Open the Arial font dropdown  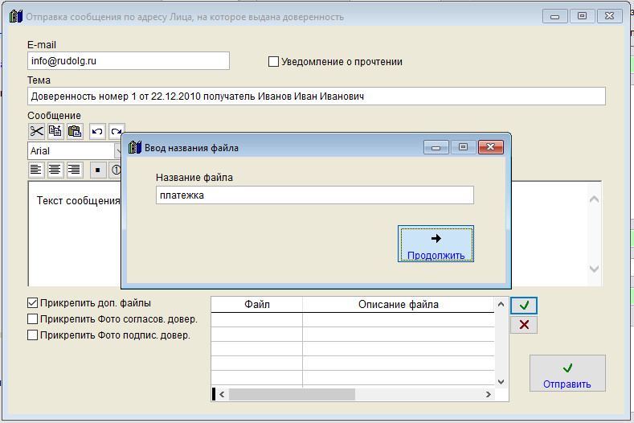(117, 151)
